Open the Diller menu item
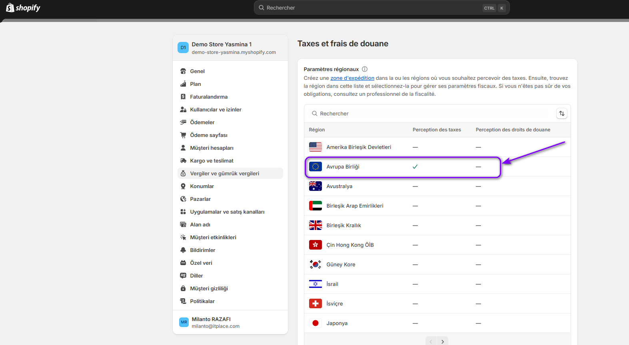629x345 pixels. click(x=230, y=276)
